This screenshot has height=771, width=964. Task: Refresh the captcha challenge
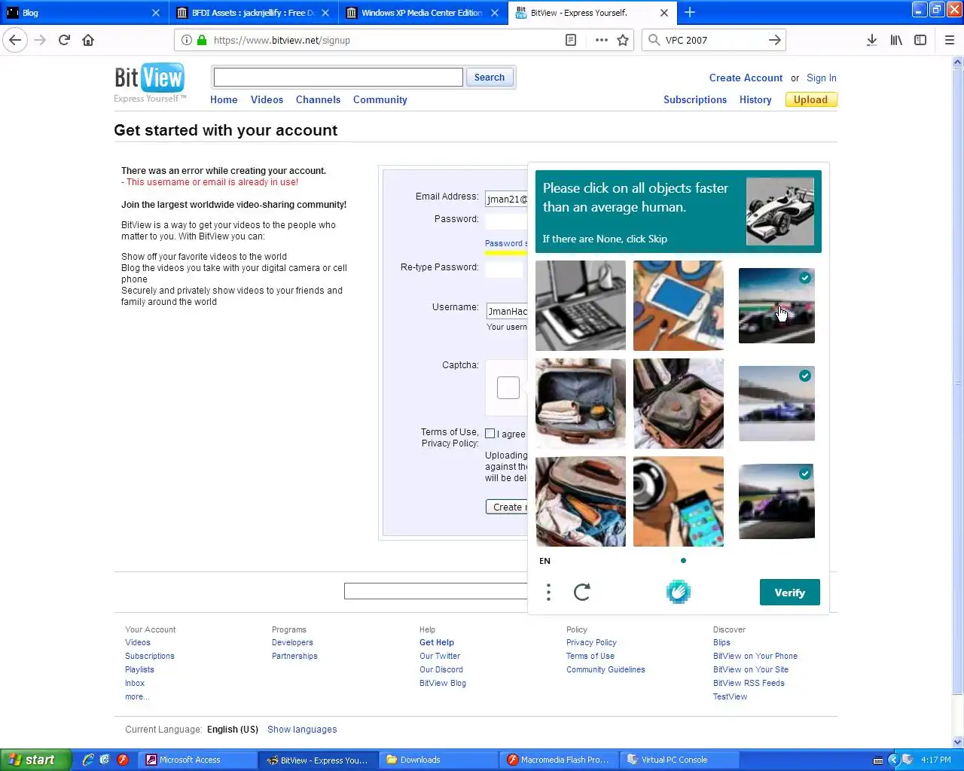click(581, 593)
